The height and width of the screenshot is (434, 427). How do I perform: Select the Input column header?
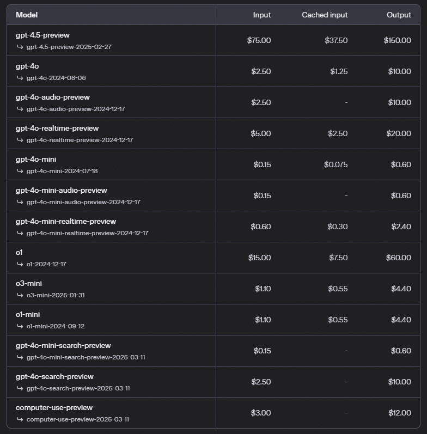tap(262, 15)
